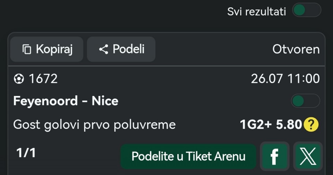Click the 1G2+ bet selection

click(256, 124)
